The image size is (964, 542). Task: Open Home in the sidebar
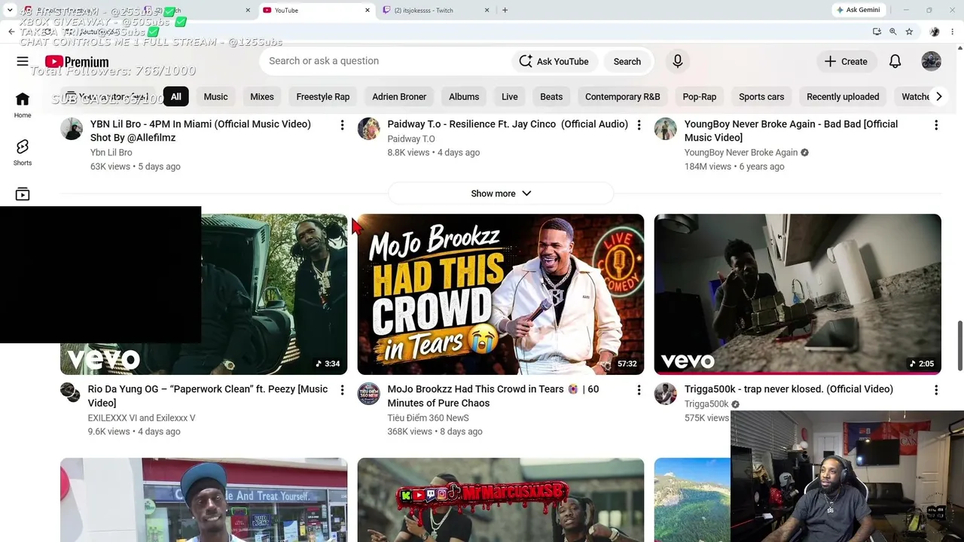coord(23,105)
